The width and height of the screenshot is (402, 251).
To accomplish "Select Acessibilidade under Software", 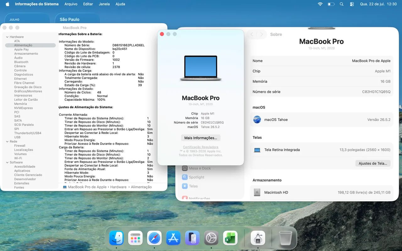I will pyautogui.click(x=24, y=167).
